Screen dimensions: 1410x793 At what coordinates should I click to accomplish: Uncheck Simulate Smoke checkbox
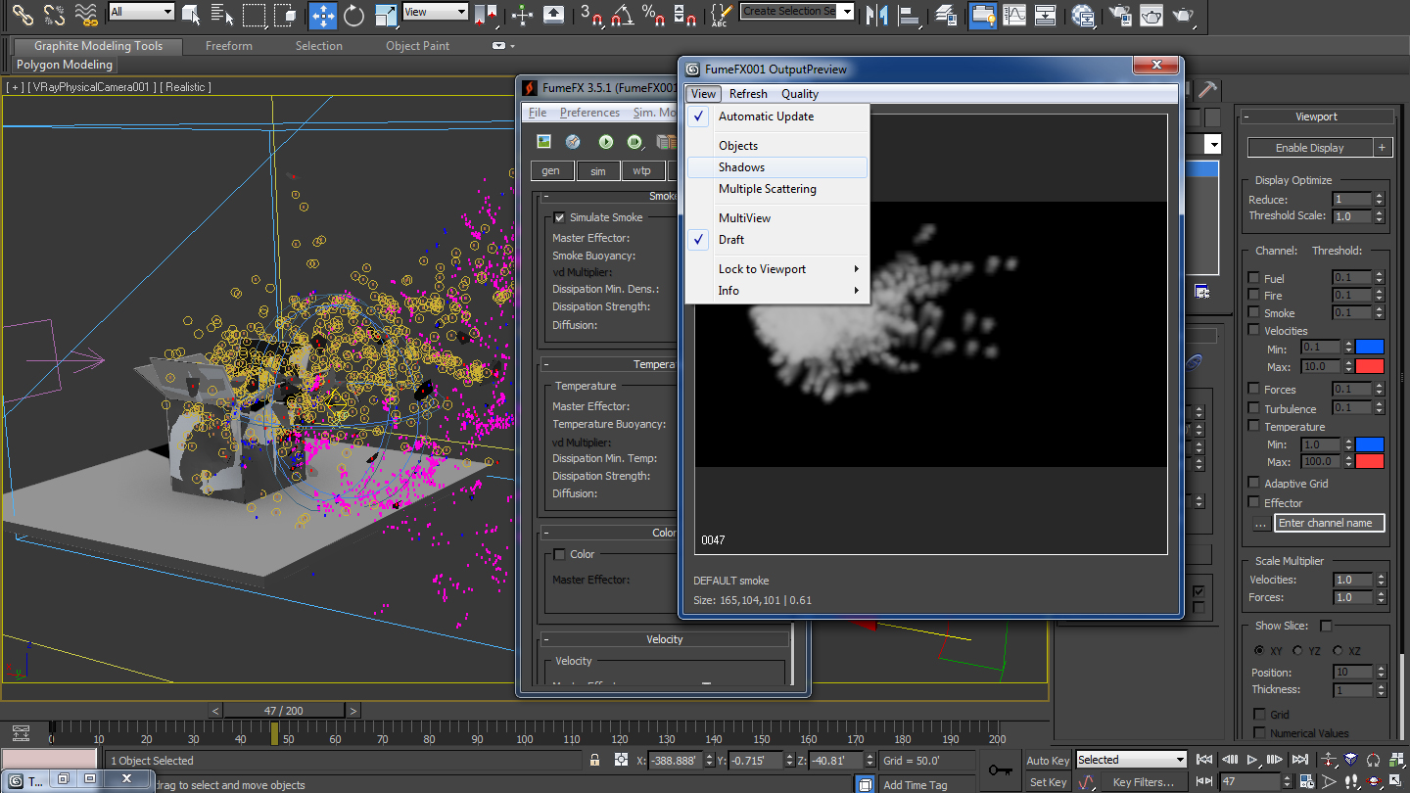(x=559, y=217)
